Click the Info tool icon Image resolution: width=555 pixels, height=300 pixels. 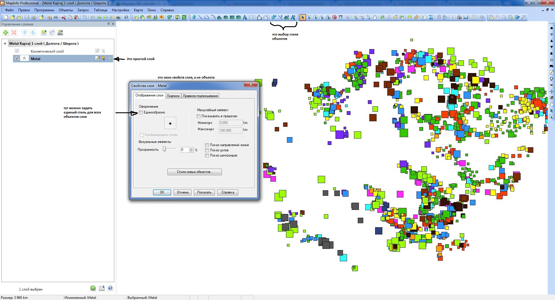pos(382,17)
